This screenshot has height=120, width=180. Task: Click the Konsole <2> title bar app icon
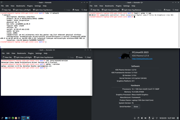tap(90, 3)
